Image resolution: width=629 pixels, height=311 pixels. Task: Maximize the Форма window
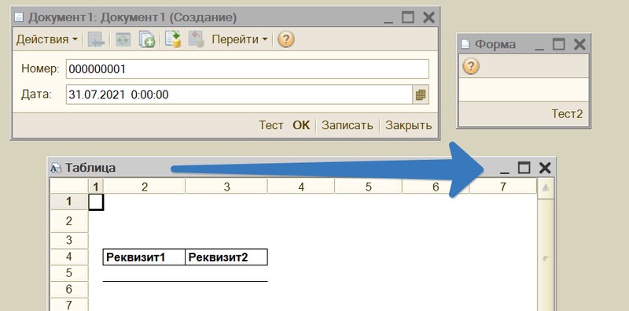coord(558,44)
